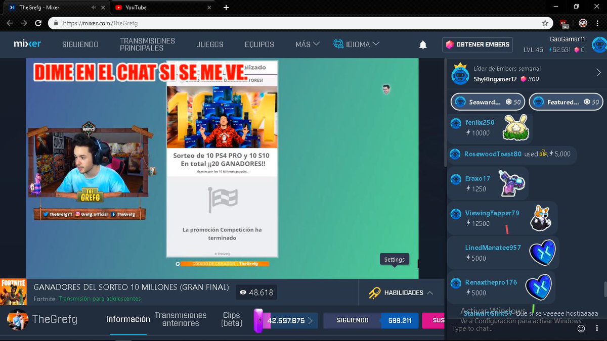Image resolution: width=607 pixels, height=341 pixels.
Task: Click the Seaward... 50 chip
Action: coord(488,102)
